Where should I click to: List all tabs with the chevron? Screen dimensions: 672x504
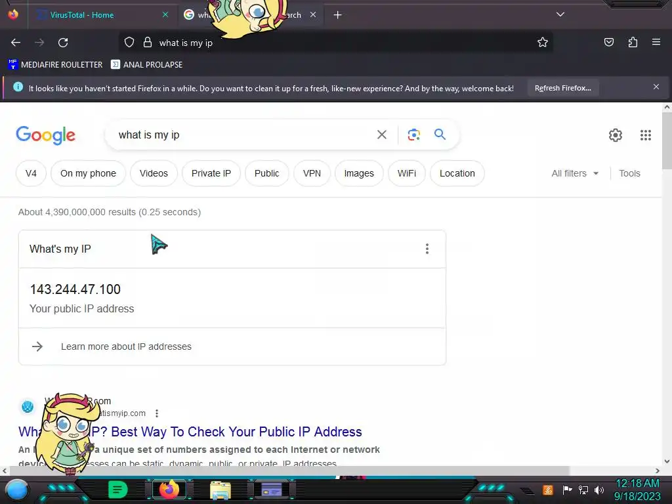pyautogui.click(x=560, y=14)
